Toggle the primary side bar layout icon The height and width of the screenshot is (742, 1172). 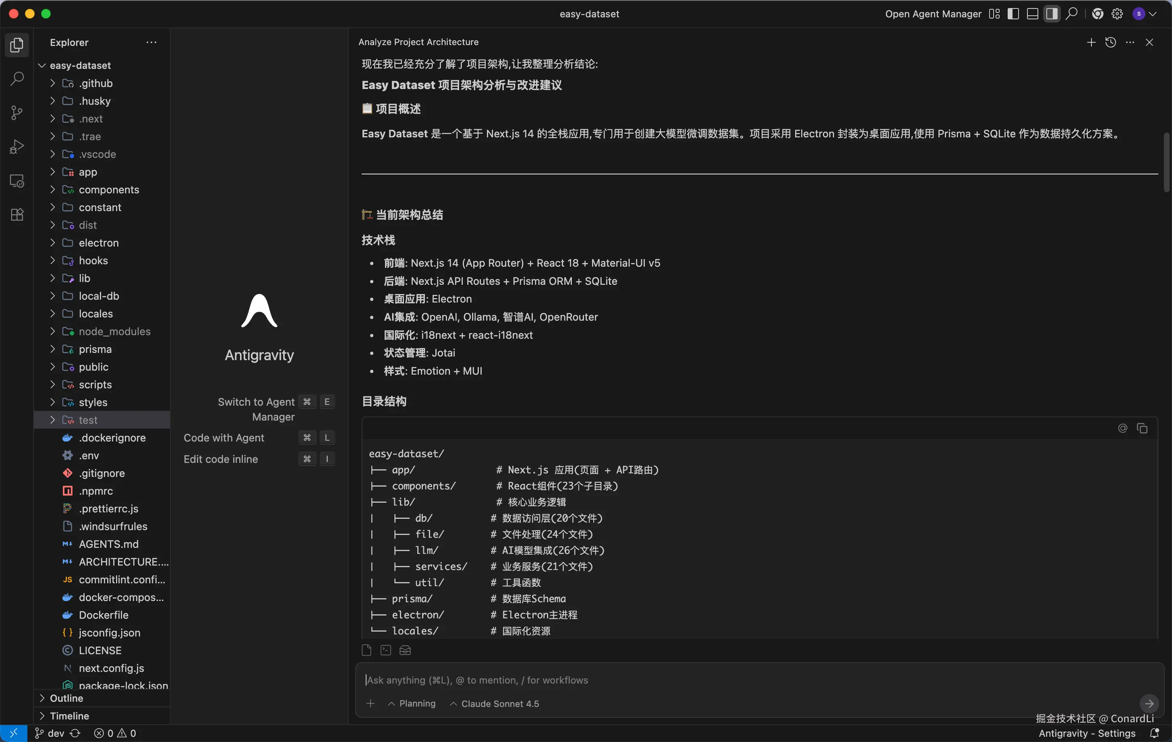[1013, 14]
